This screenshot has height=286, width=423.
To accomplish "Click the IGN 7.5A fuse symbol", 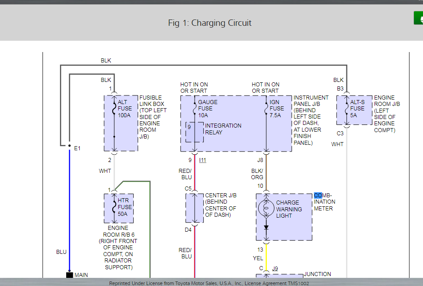I will pyautogui.click(x=266, y=109).
